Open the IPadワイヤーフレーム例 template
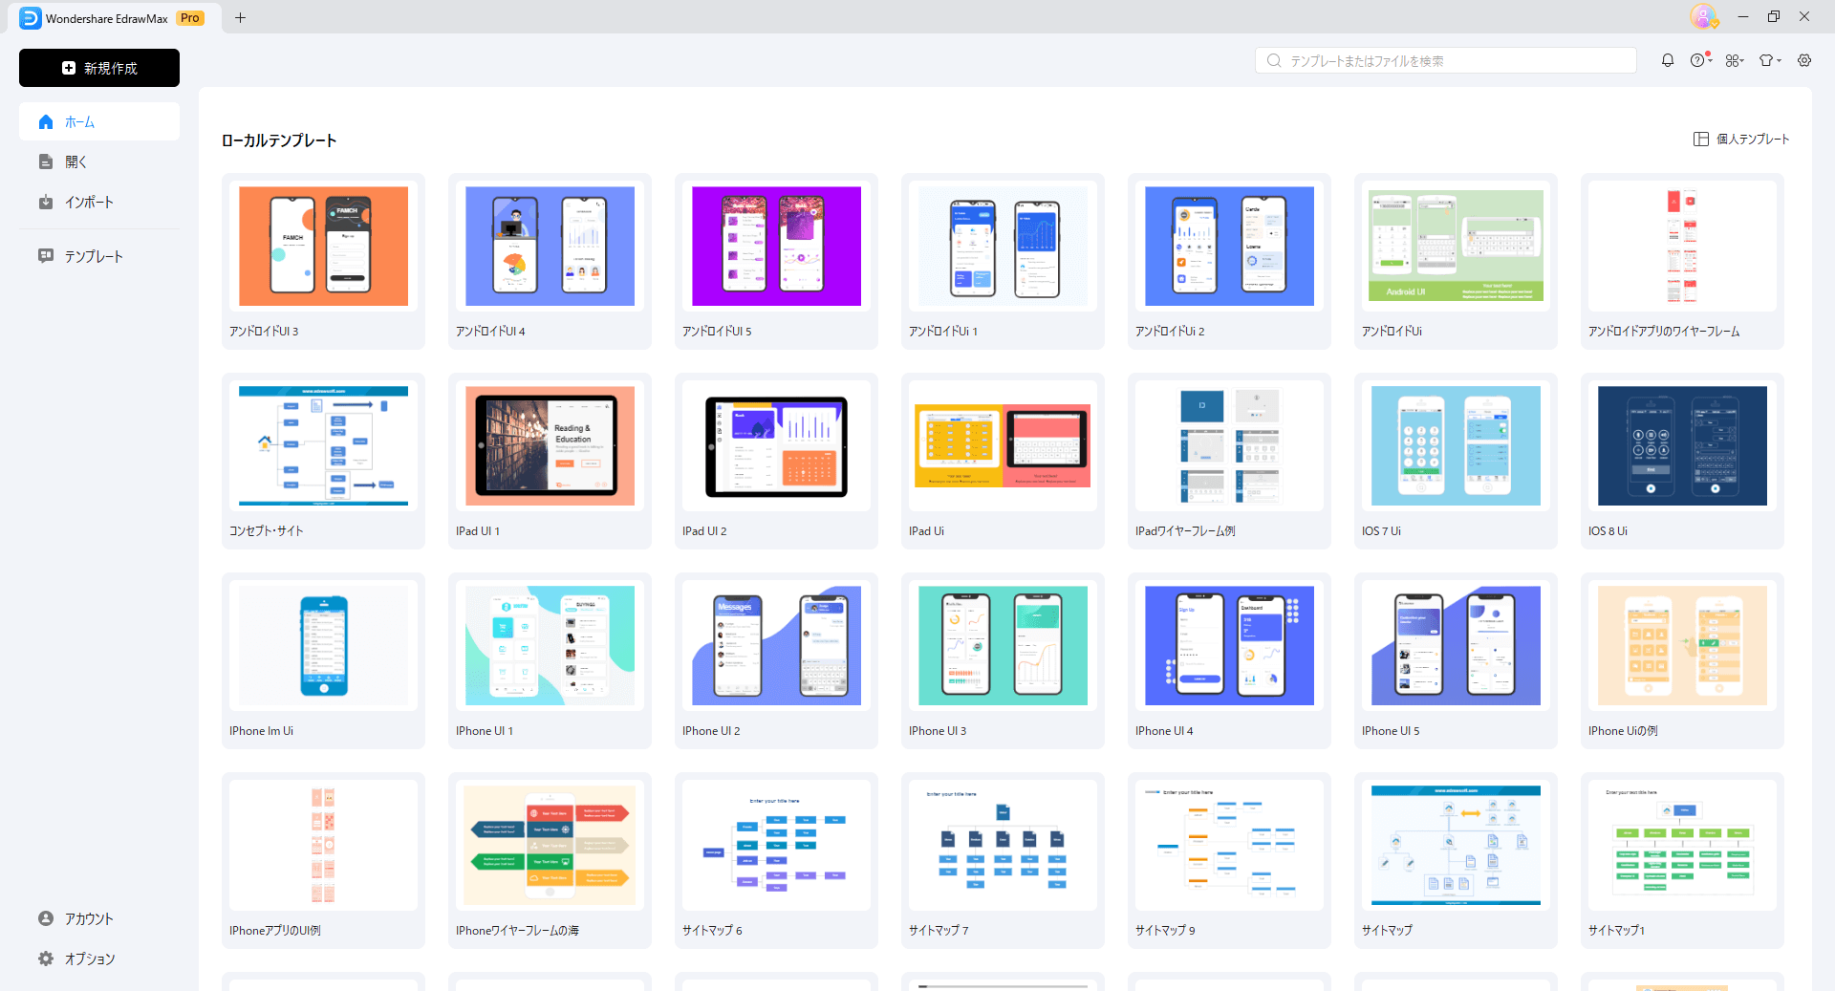The width and height of the screenshot is (1835, 991). (x=1229, y=461)
